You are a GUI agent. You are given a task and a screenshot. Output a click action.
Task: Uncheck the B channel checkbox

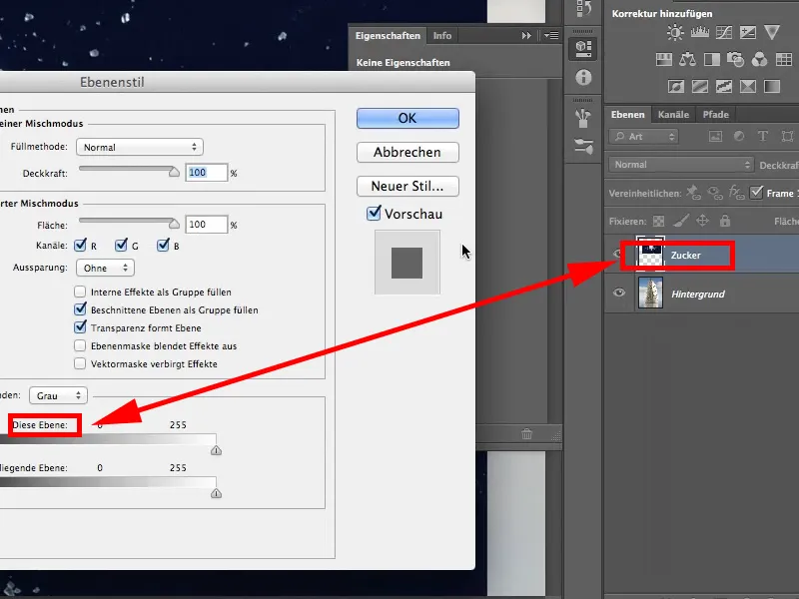[163, 246]
